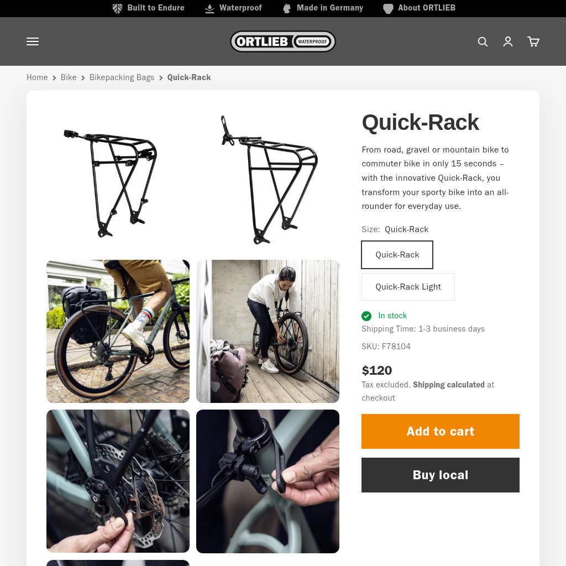Viewport: 566px width, 566px height.
Task: Open the user account icon
Action: pos(508,41)
